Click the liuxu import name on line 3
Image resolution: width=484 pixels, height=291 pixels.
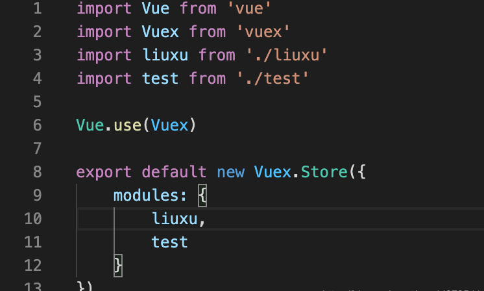[165, 55]
